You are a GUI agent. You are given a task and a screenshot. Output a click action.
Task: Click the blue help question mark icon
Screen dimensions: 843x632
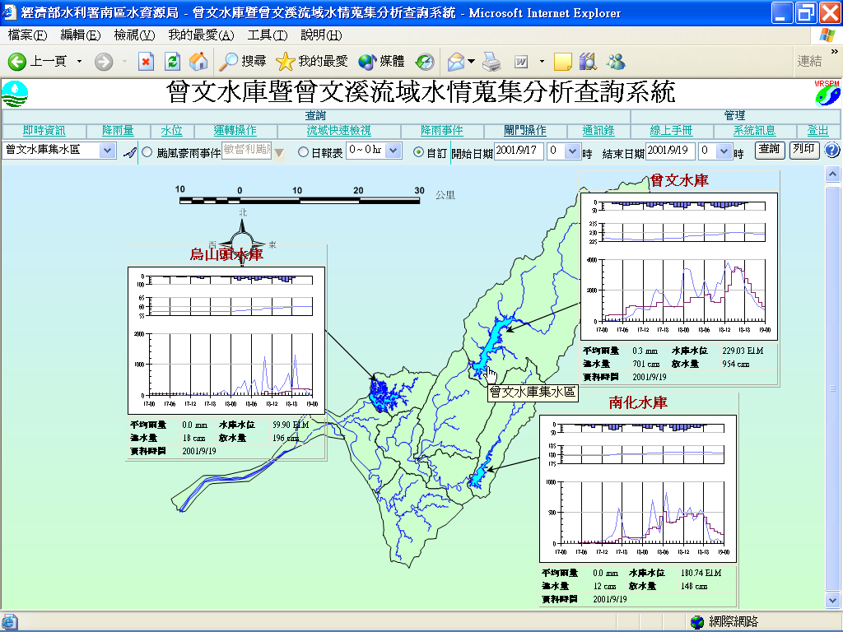831,150
